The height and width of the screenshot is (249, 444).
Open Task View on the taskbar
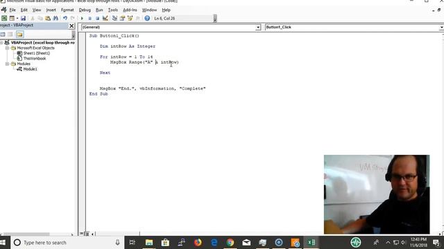[x=133, y=243]
